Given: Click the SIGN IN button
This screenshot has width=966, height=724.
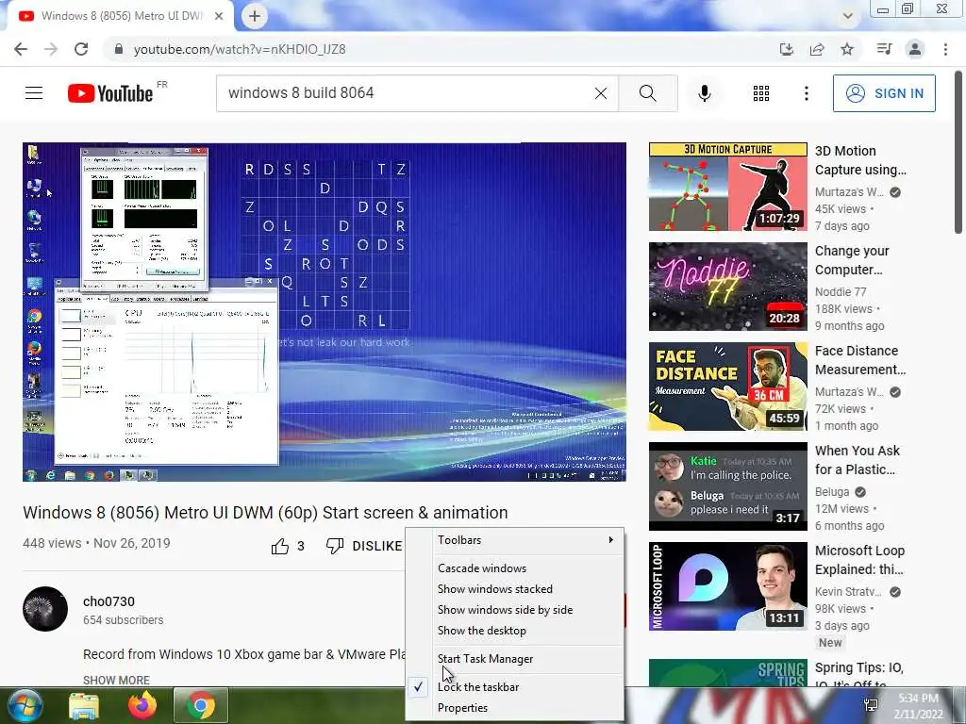Looking at the screenshot, I should pyautogui.click(x=884, y=93).
